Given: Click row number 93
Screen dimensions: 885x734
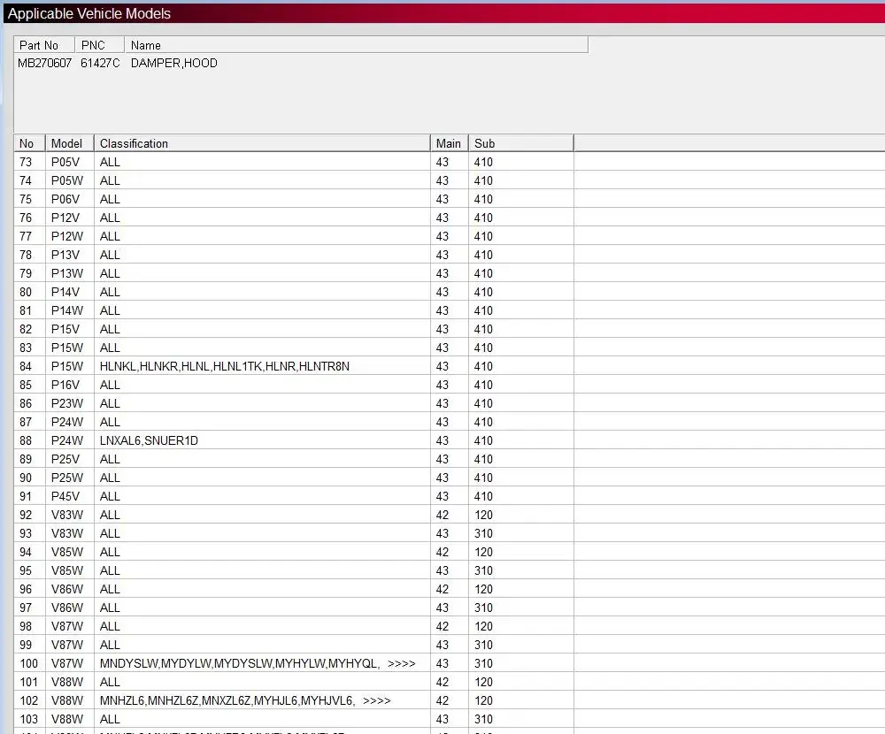Looking at the screenshot, I should (26, 534).
